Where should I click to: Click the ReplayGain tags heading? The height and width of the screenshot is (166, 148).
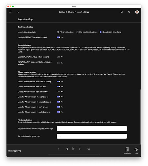(24, 45)
